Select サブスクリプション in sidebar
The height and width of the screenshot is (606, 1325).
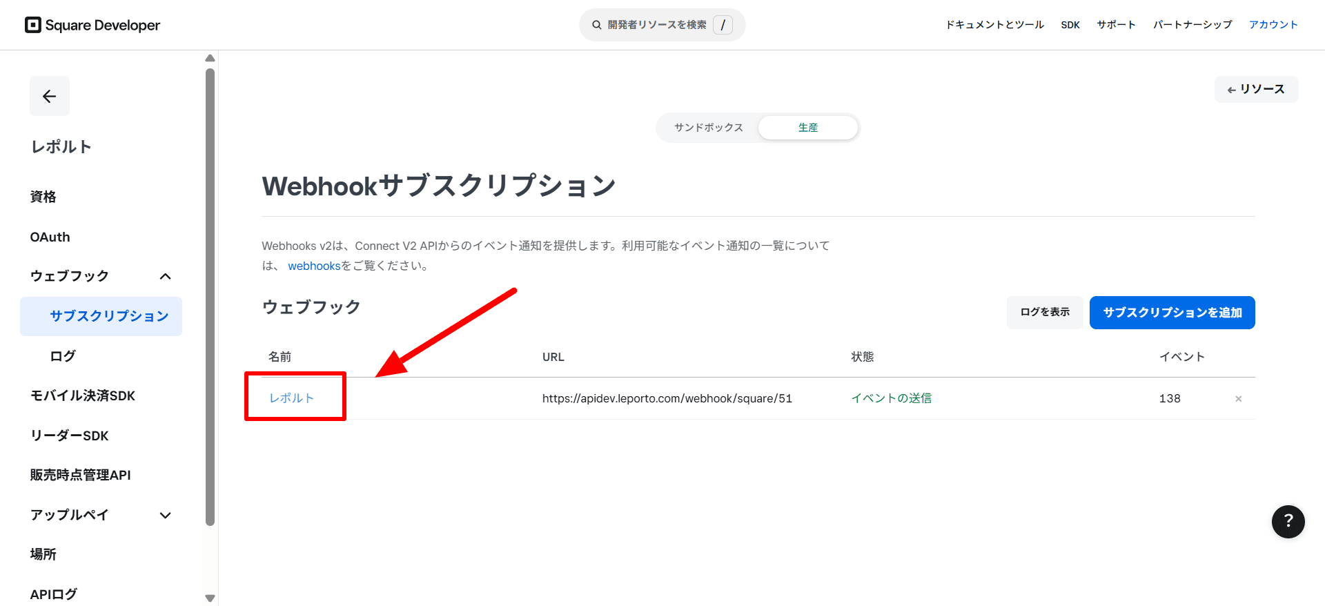101,316
